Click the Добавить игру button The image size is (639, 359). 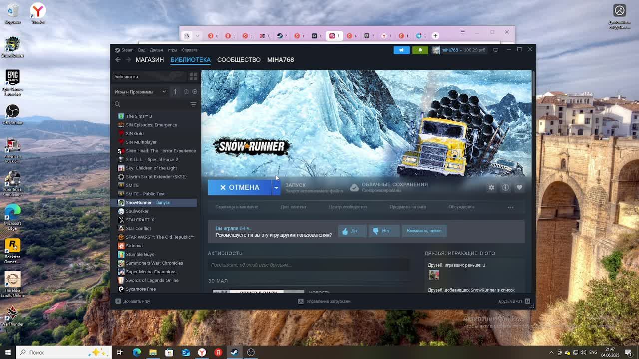click(x=133, y=301)
